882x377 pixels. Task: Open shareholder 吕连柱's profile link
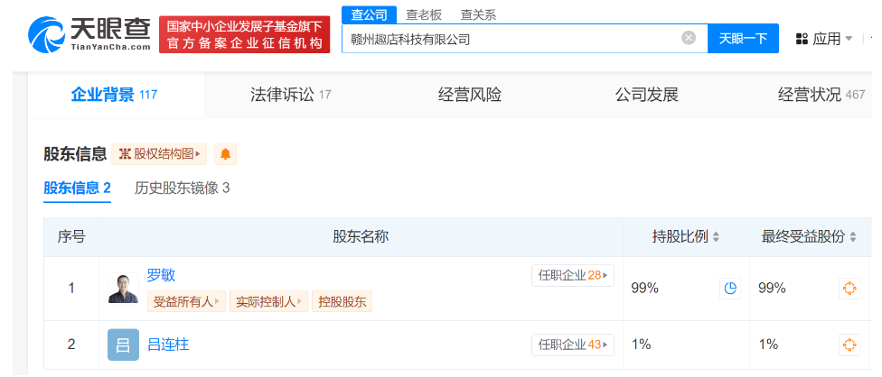point(167,344)
